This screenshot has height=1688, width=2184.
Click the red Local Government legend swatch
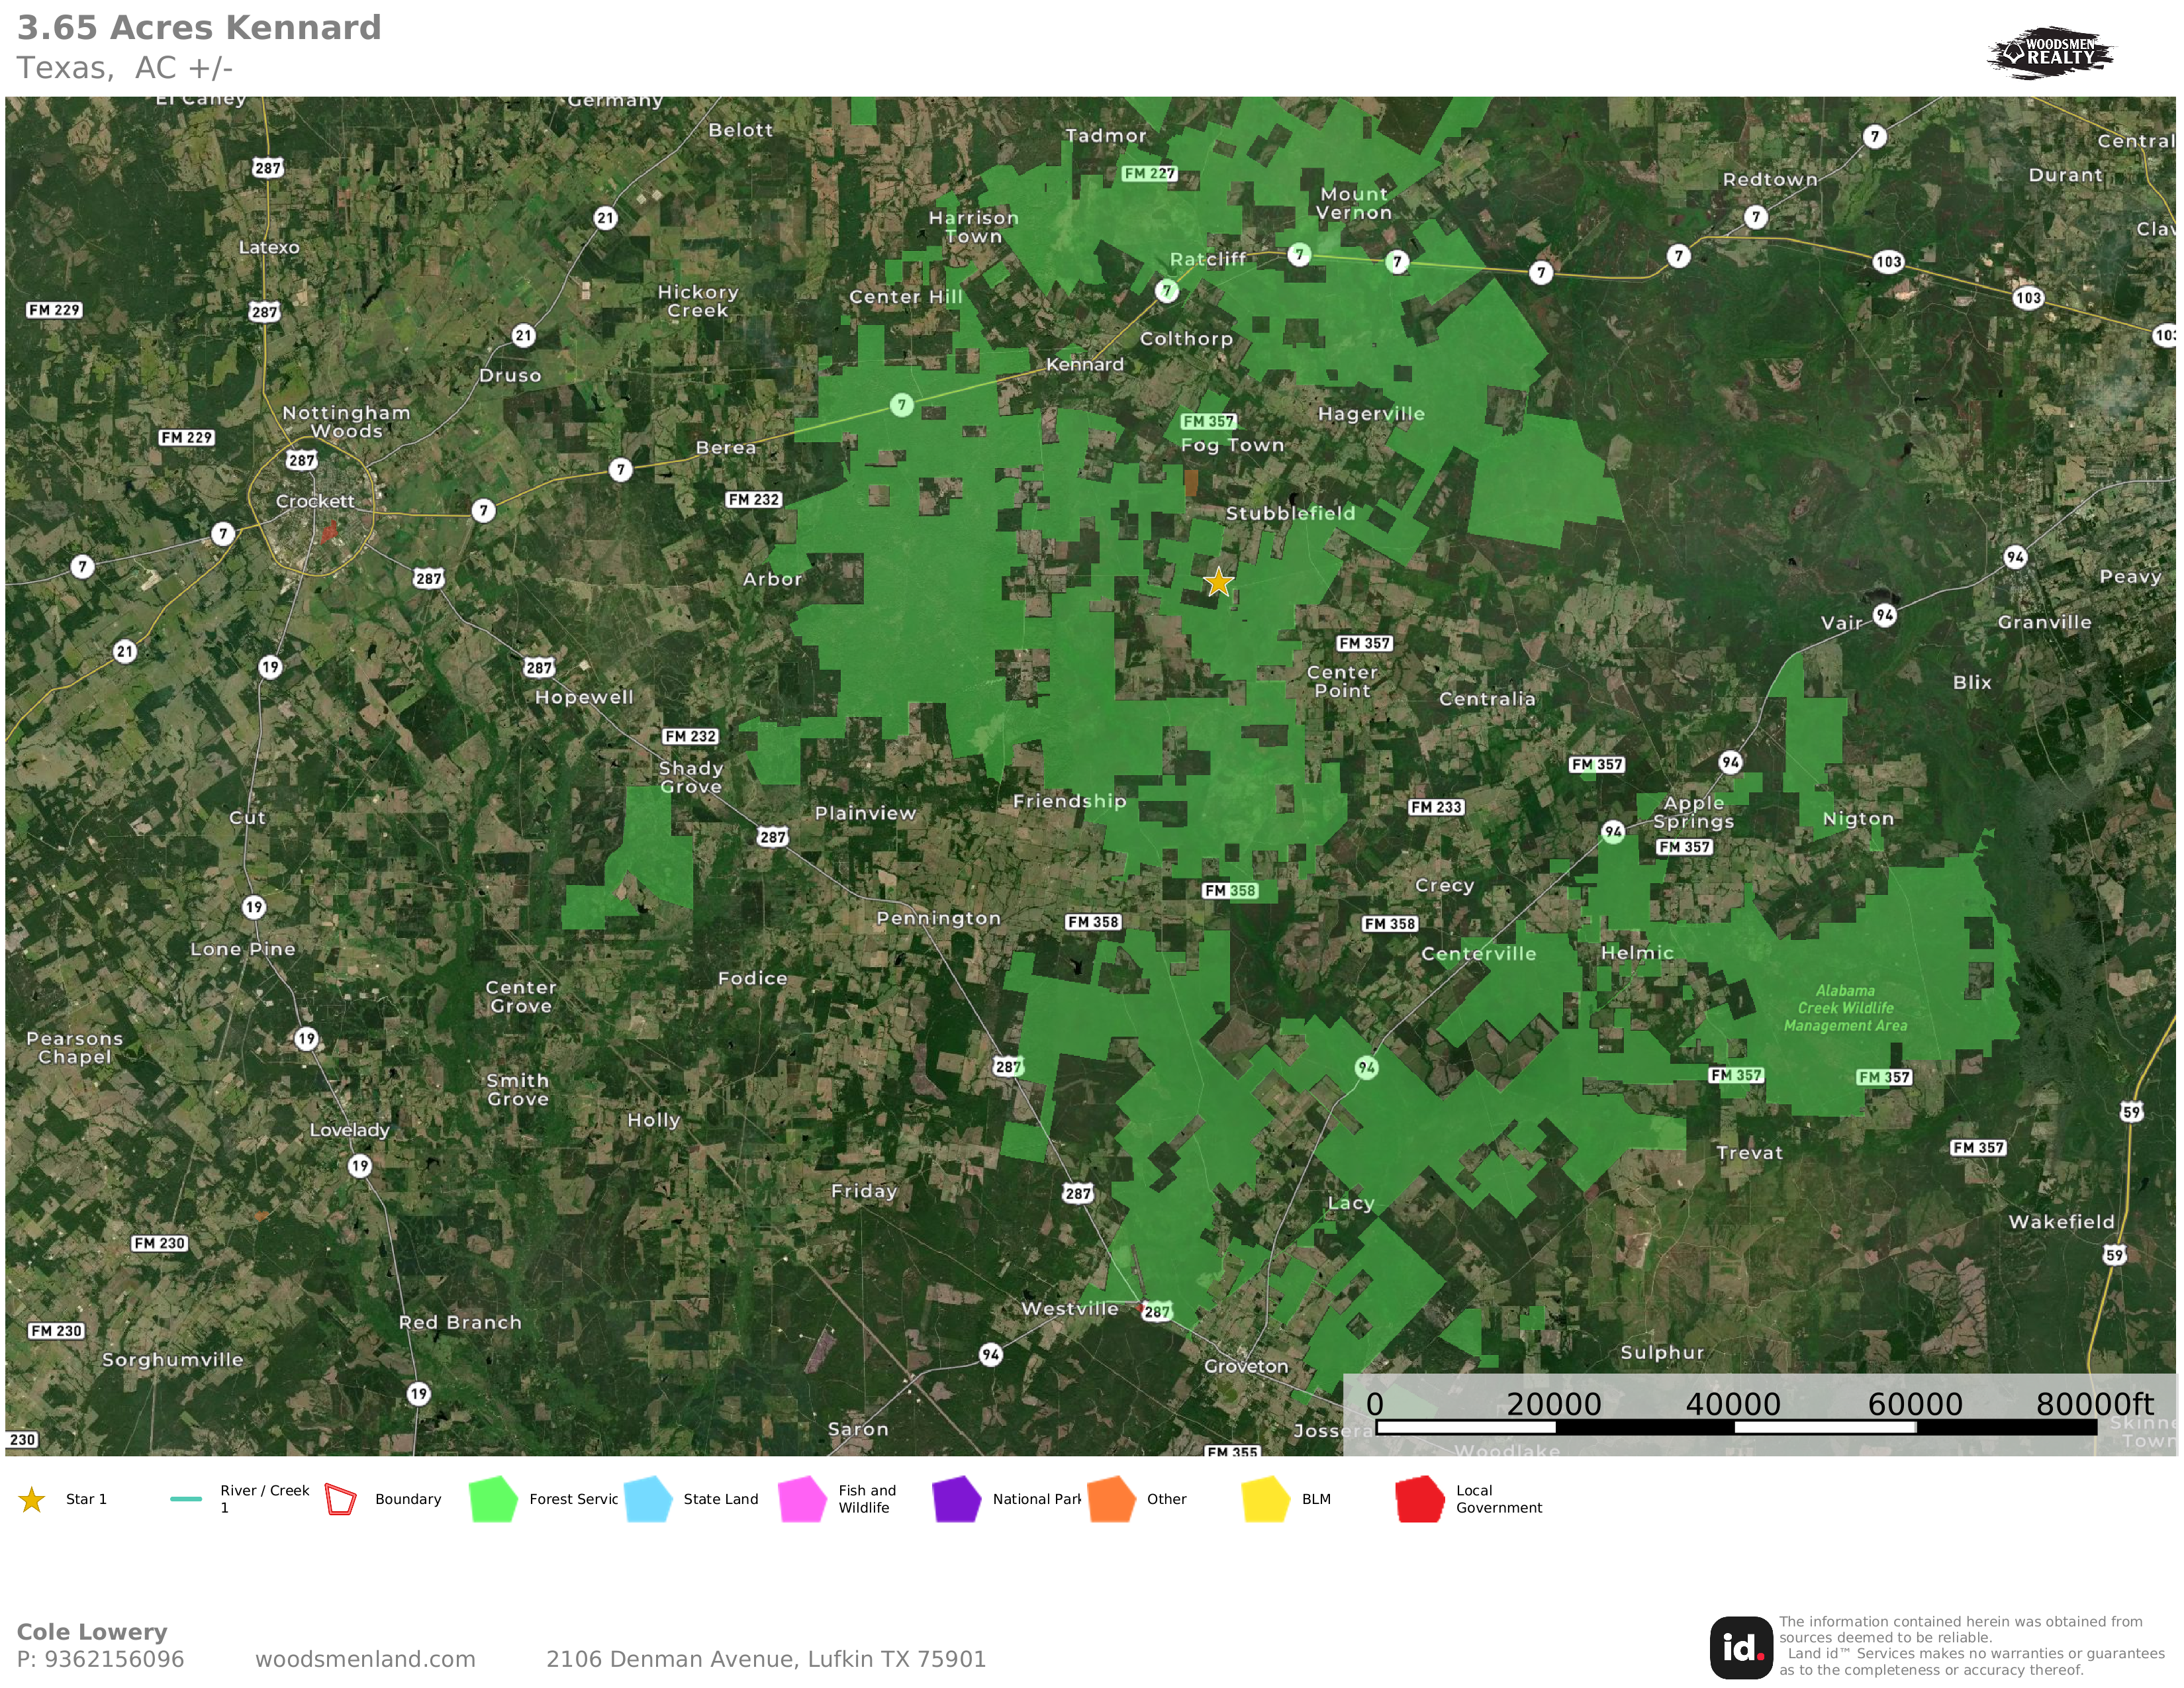(x=1419, y=1499)
